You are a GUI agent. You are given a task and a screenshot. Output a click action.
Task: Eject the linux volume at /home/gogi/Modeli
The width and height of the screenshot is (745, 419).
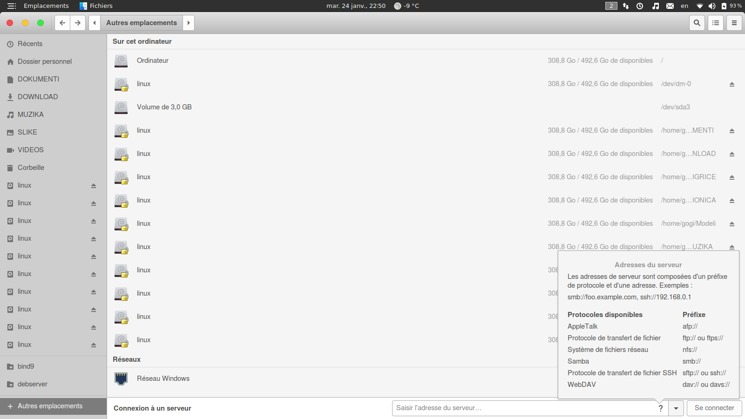[731, 224]
